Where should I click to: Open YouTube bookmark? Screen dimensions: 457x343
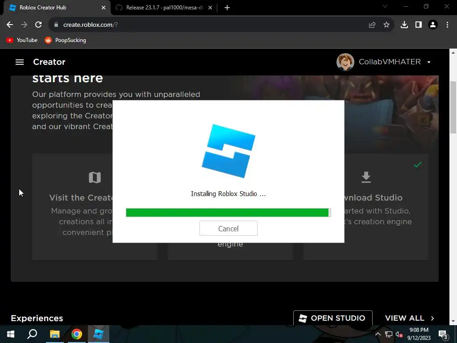click(22, 40)
